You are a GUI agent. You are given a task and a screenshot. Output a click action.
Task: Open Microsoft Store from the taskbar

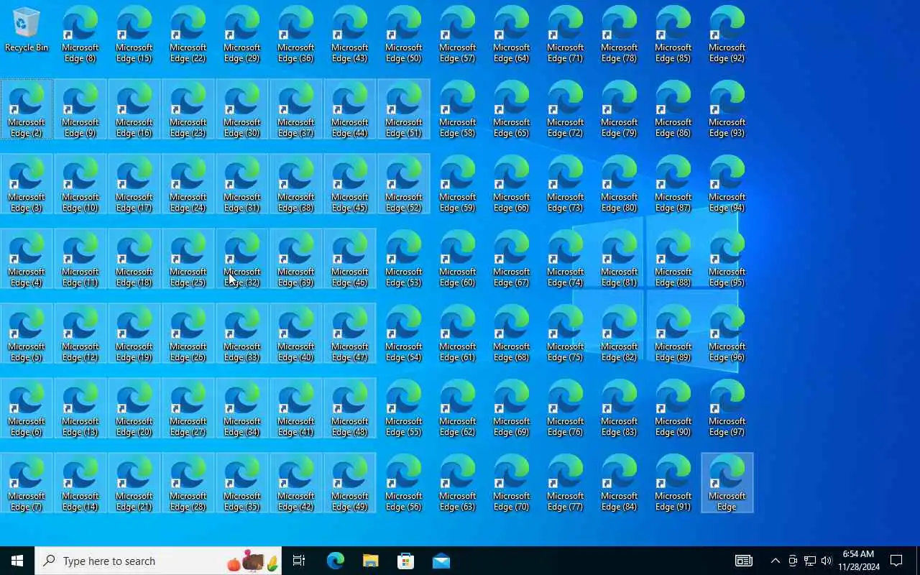(x=405, y=561)
